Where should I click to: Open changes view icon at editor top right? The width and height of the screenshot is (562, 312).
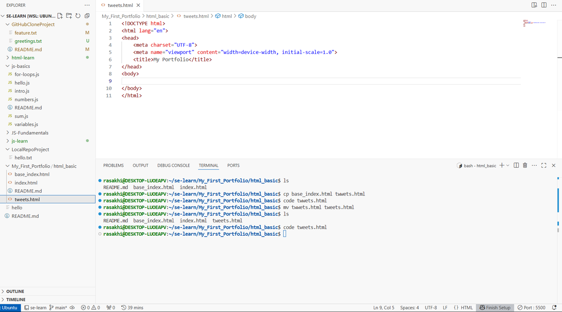tap(535, 5)
